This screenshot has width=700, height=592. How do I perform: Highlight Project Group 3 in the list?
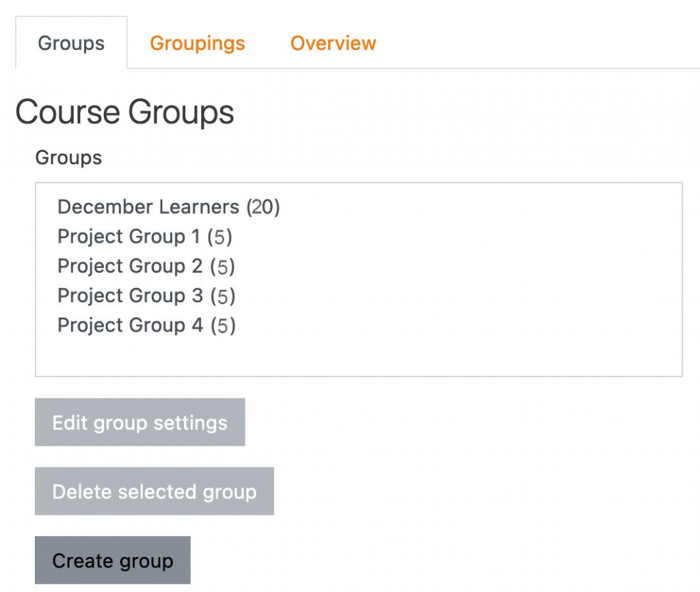pyautogui.click(x=146, y=295)
